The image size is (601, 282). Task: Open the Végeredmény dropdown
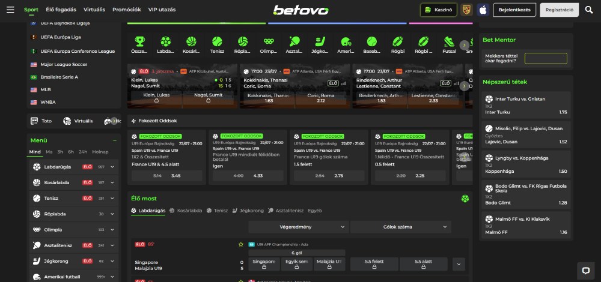click(298, 227)
